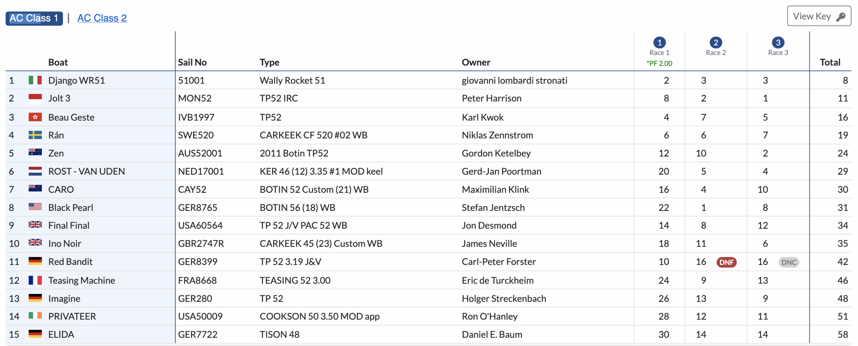858x346 pixels.
Task: Click the UK flag beside Ino Noir
Action: click(x=35, y=242)
